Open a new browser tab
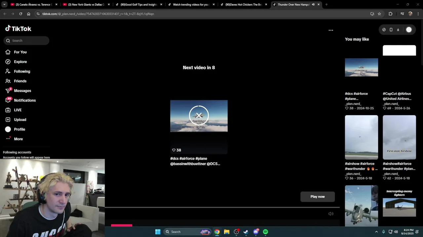The width and height of the screenshot is (423, 237). pos(326,5)
